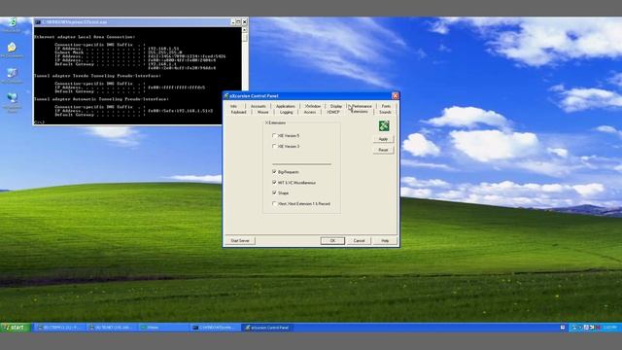
Task: Click the eXcursion Control Panel taskbar button
Action: pos(267,328)
